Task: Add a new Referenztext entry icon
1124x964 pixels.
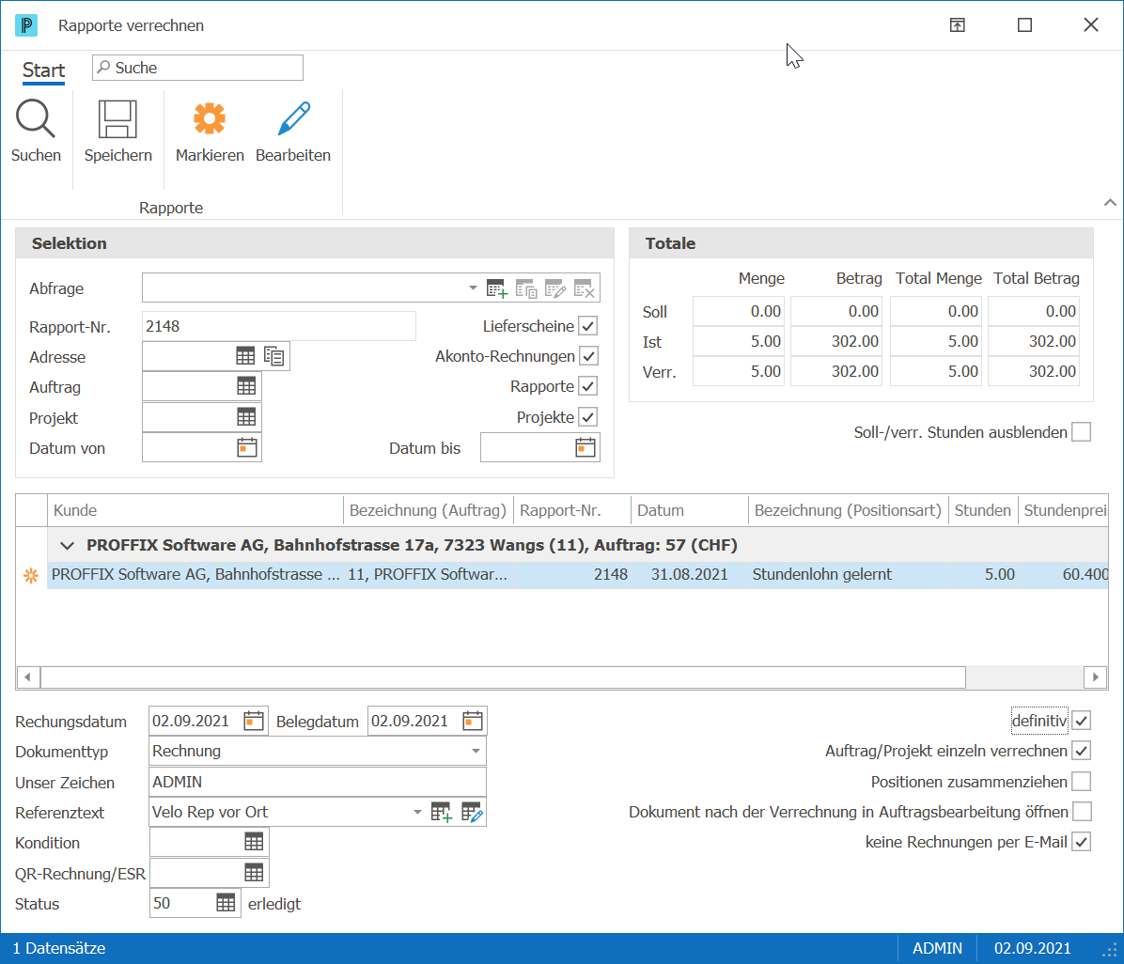Action: (x=442, y=812)
